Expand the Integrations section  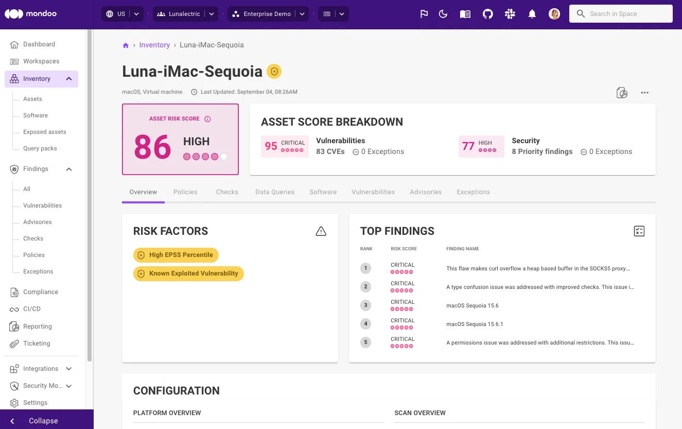click(69, 369)
